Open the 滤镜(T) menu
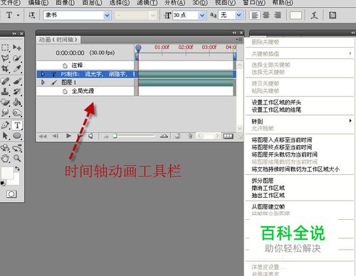Image resolution: width=356 pixels, height=276 pixels. [147, 3]
